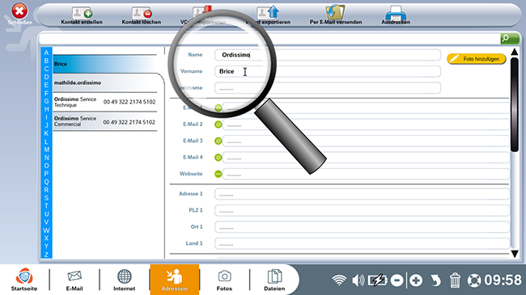Click green icon beside Webseite
Screen dimensions: 526x295
(x=218, y=174)
